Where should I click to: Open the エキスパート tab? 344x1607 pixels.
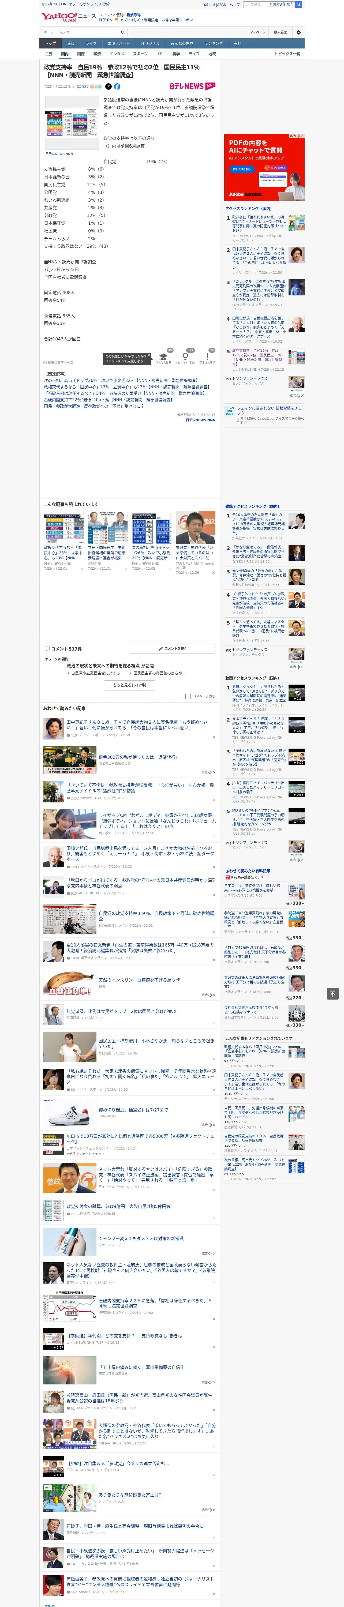tap(119, 44)
